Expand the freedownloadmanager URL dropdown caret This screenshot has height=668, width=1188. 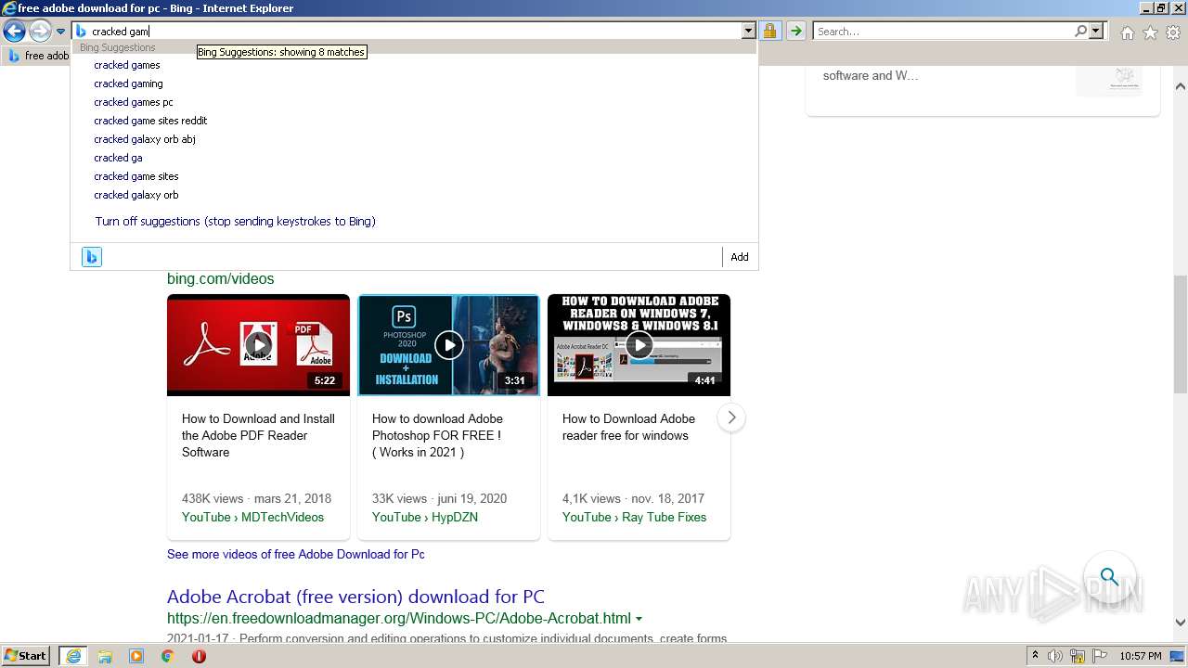pos(639,619)
